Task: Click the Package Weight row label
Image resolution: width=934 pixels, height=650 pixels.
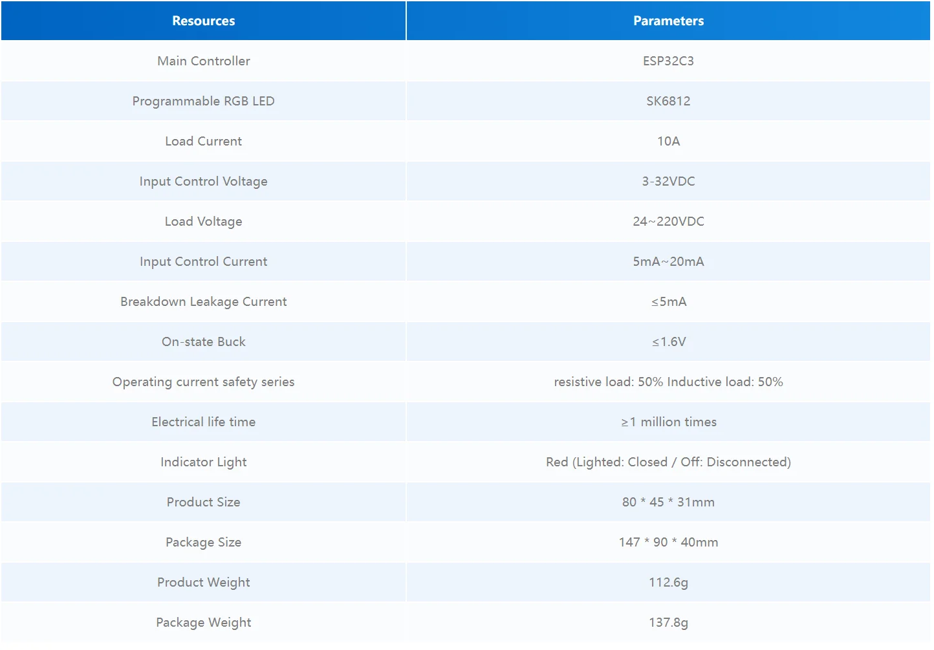Action: coord(203,622)
